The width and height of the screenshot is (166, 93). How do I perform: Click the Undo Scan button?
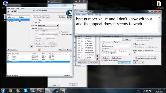pos(62,17)
